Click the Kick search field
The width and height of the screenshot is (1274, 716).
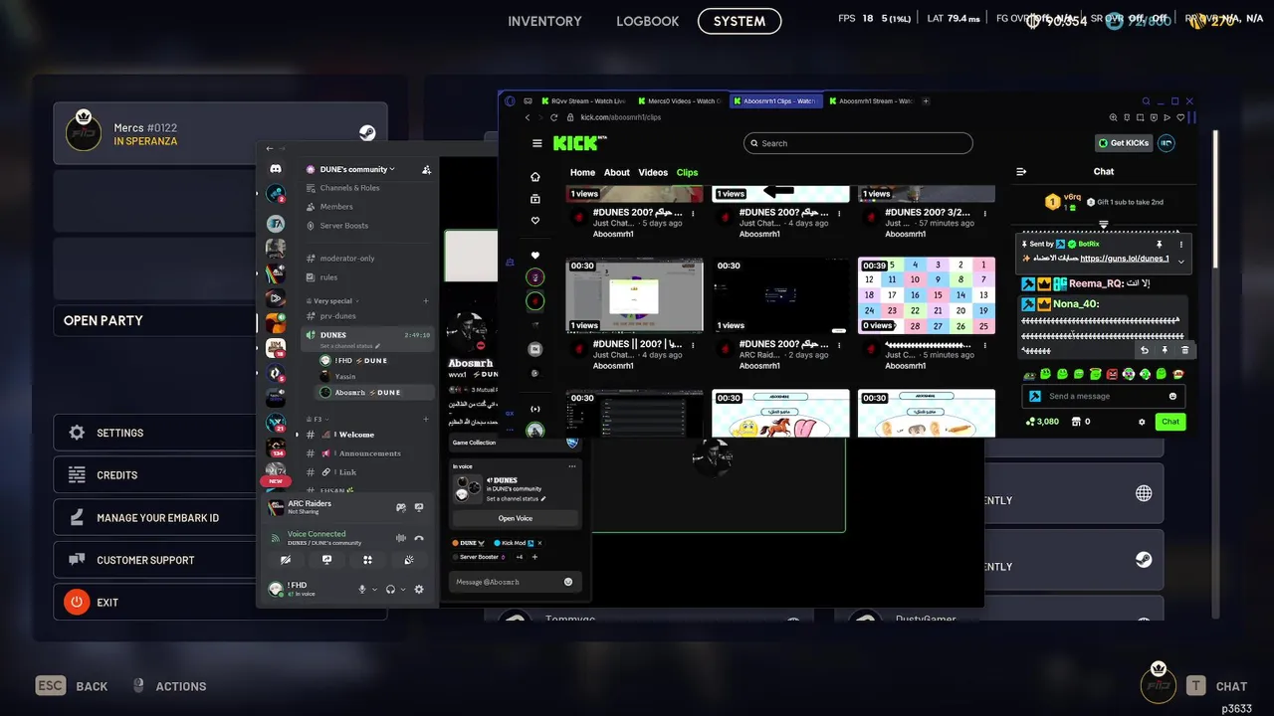[x=858, y=143]
